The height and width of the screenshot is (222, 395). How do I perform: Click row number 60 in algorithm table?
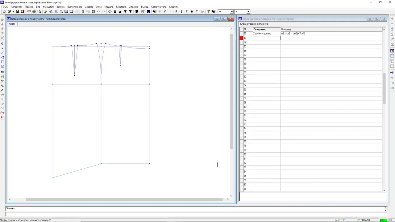(x=245, y=68)
